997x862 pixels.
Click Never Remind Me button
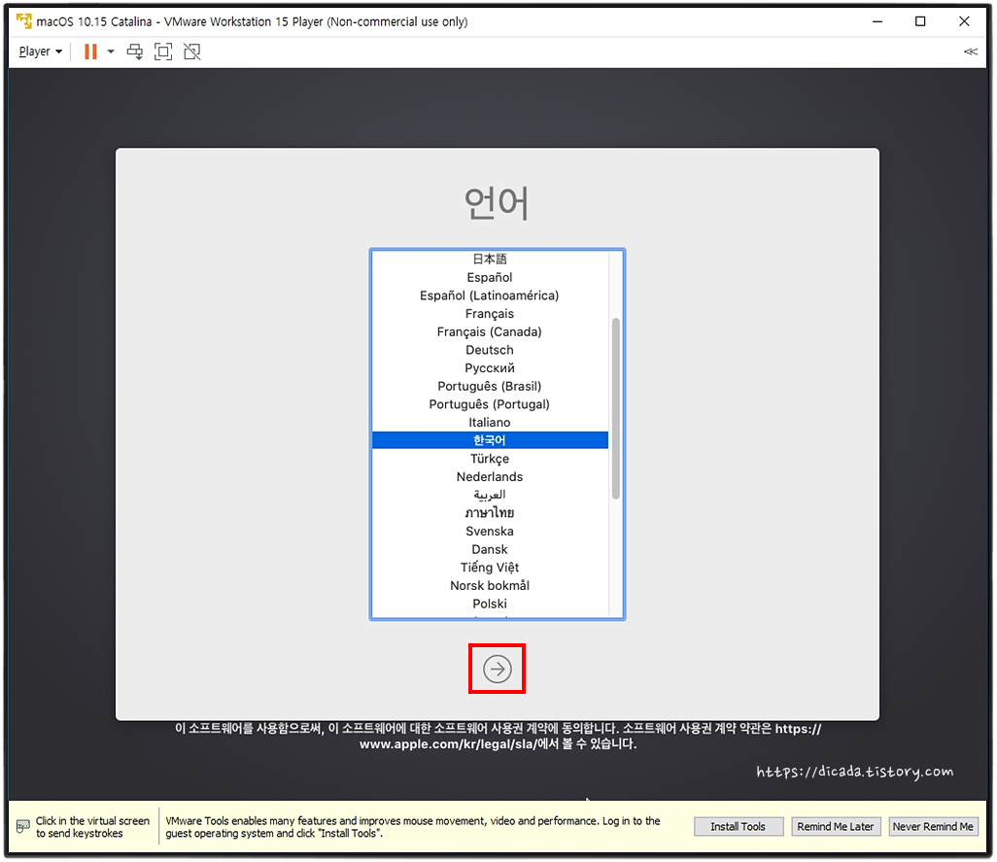tap(933, 826)
